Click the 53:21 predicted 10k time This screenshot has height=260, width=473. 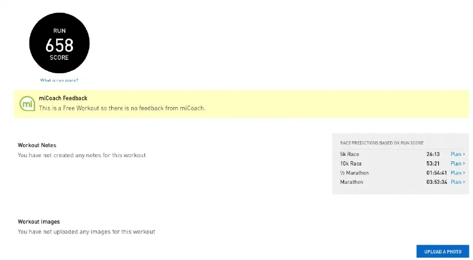433,164
